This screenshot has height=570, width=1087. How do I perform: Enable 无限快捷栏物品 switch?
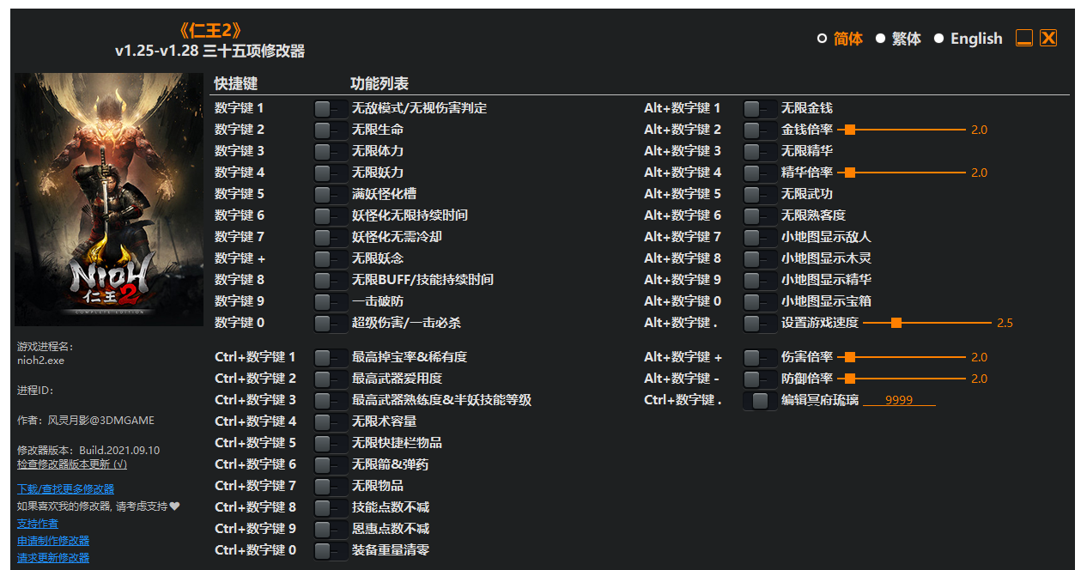[x=331, y=443]
